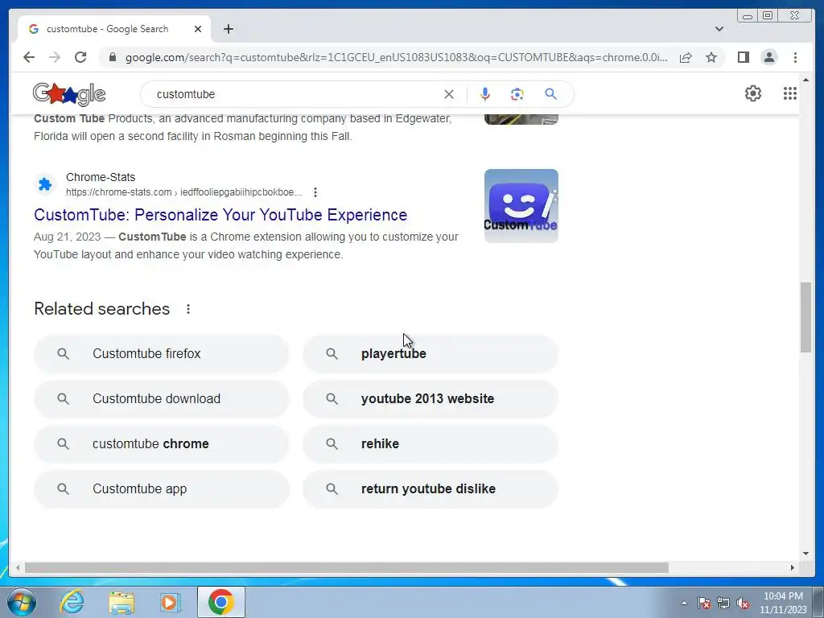Show hidden tray icons arrow
Image resolution: width=824 pixels, height=618 pixels.
(684, 603)
